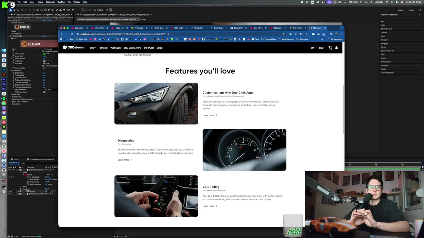Viewport: 424px width, 238px height.
Task: Open PRICING in OBDeleven navigation
Action: coord(103,48)
